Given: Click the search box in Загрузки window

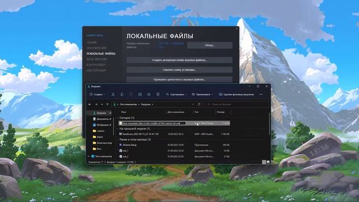Looking at the screenshot, I should [x=237, y=104].
